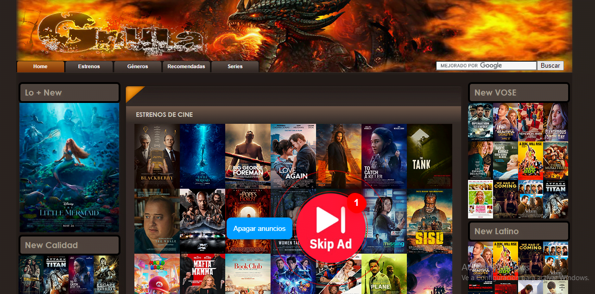The width and height of the screenshot is (595, 294).
Task: Open the We Had It Coming poster under New VOSE
Action: (x=506, y=199)
